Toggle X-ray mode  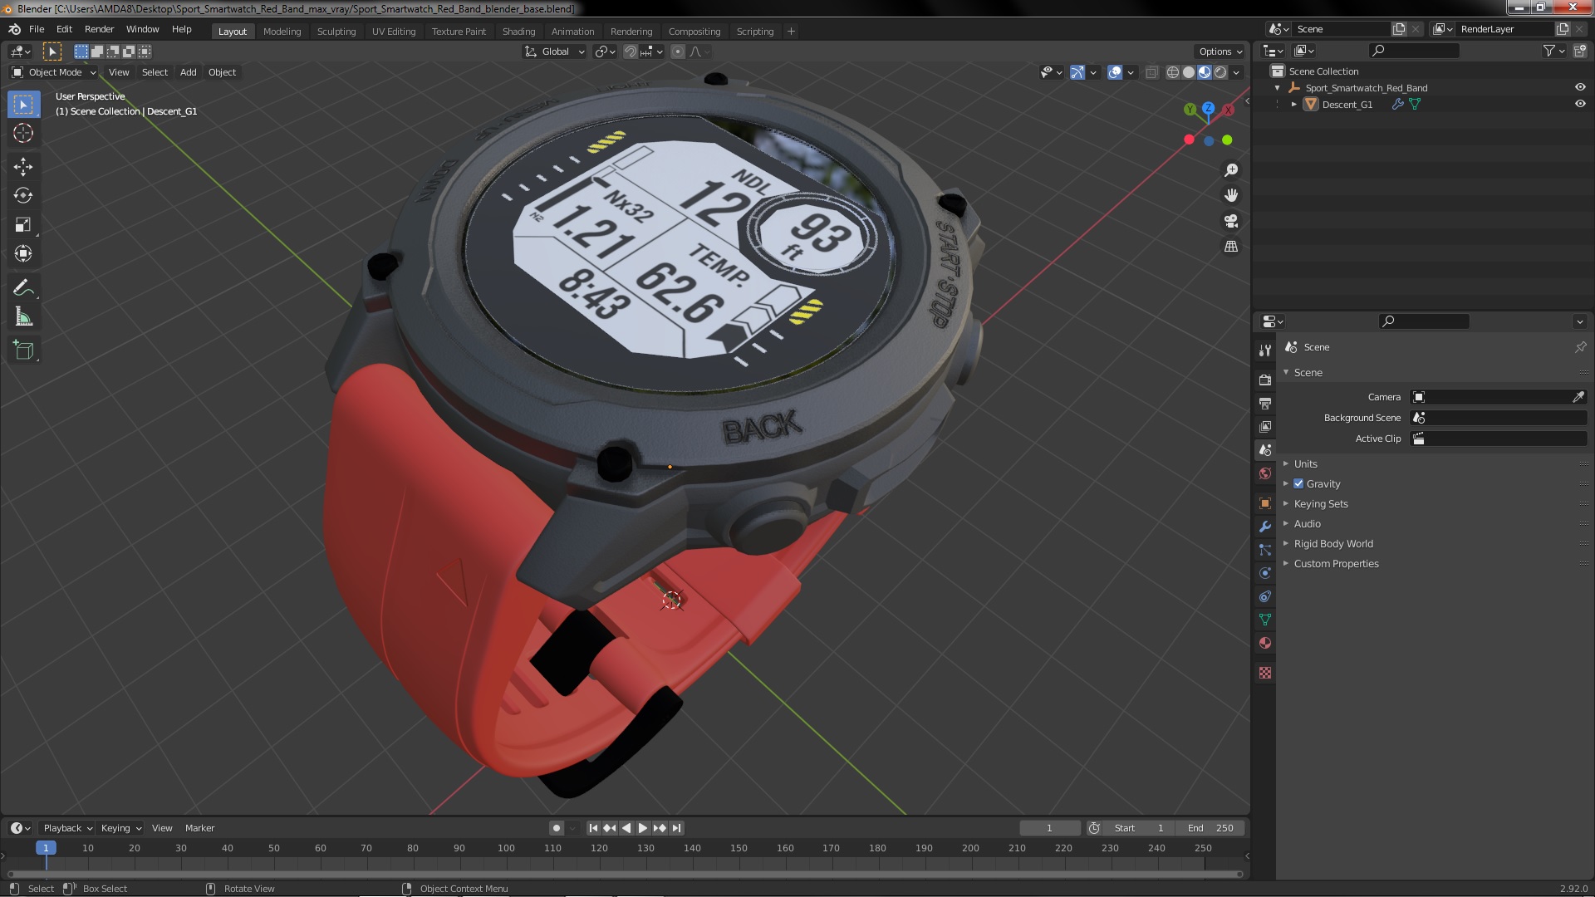point(1151,72)
